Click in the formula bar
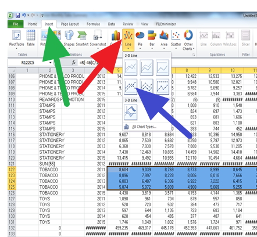 [x=167, y=63]
